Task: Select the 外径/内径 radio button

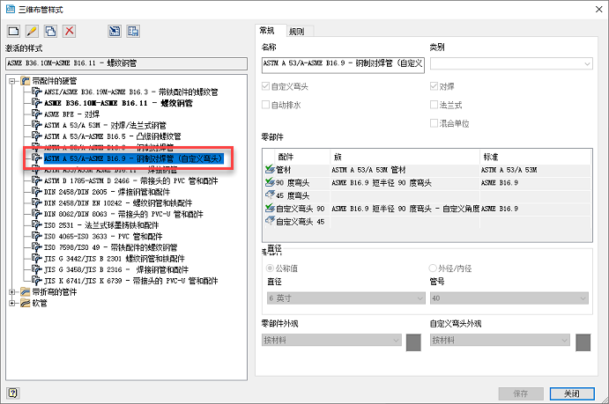Action: (432, 268)
